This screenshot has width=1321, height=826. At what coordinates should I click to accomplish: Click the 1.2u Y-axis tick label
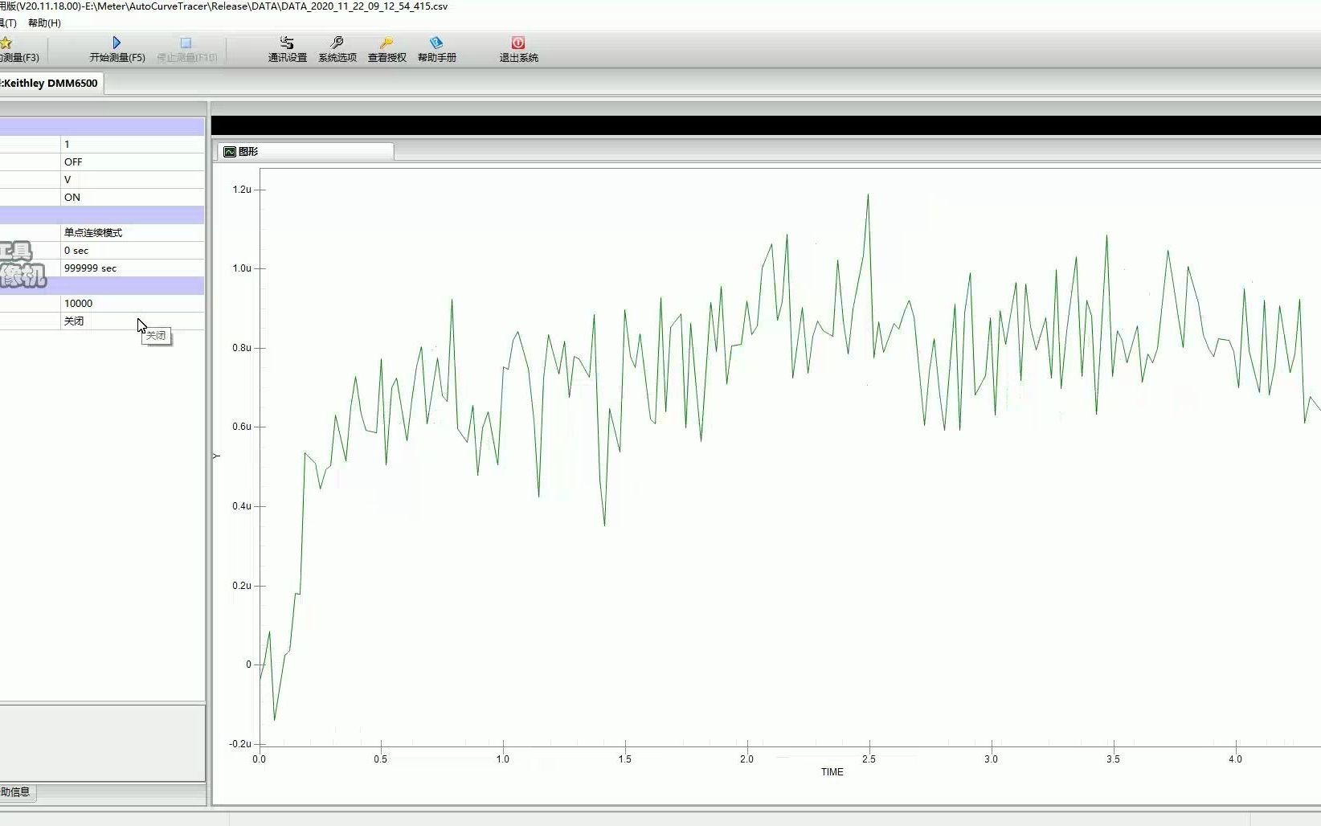tap(242, 190)
